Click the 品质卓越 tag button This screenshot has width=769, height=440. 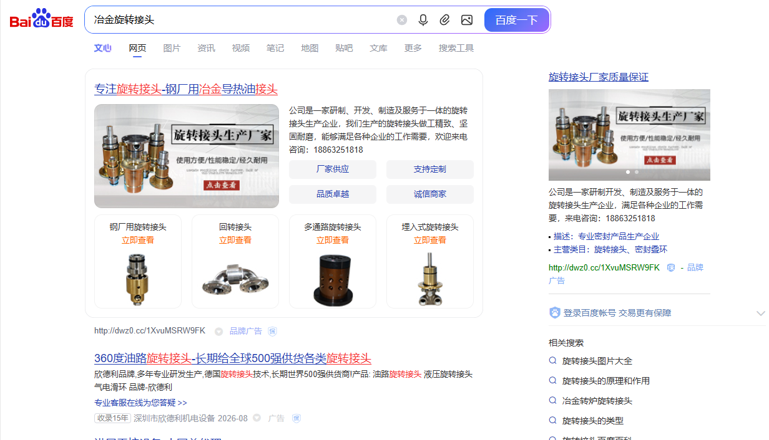pos(333,194)
